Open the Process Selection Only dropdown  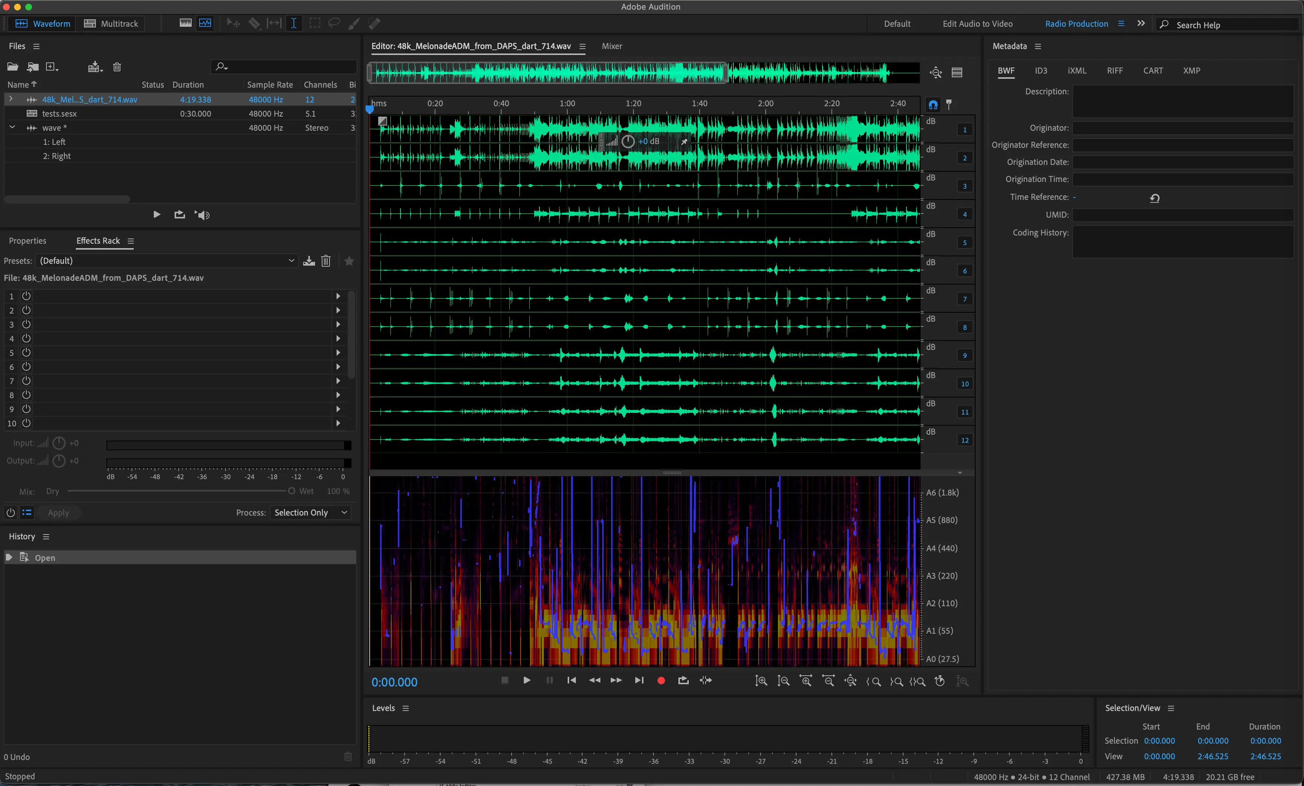tap(311, 513)
